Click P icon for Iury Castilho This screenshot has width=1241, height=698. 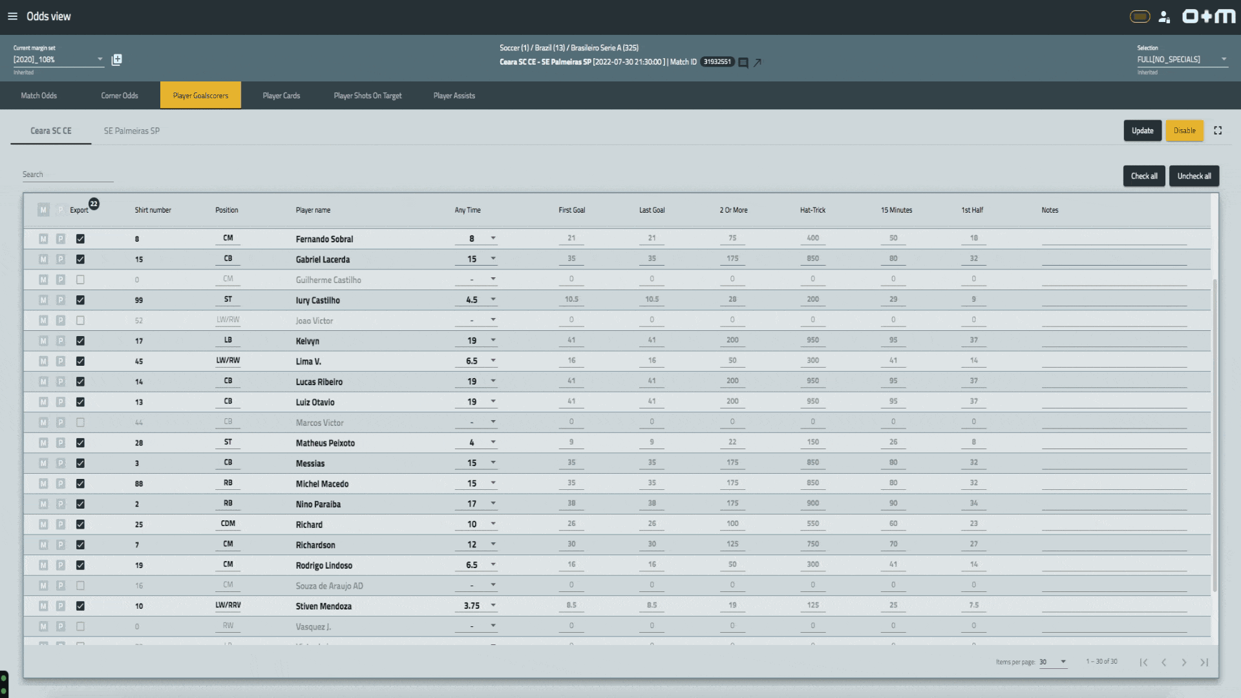[60, 300]
